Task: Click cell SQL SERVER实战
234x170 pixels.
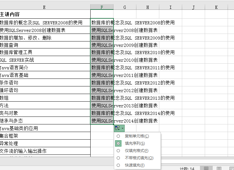Action: pyautogui.click(x=45, y=60)
